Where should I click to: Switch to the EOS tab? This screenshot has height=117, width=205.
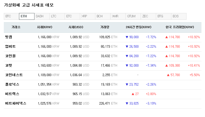[x=179, y=17]
